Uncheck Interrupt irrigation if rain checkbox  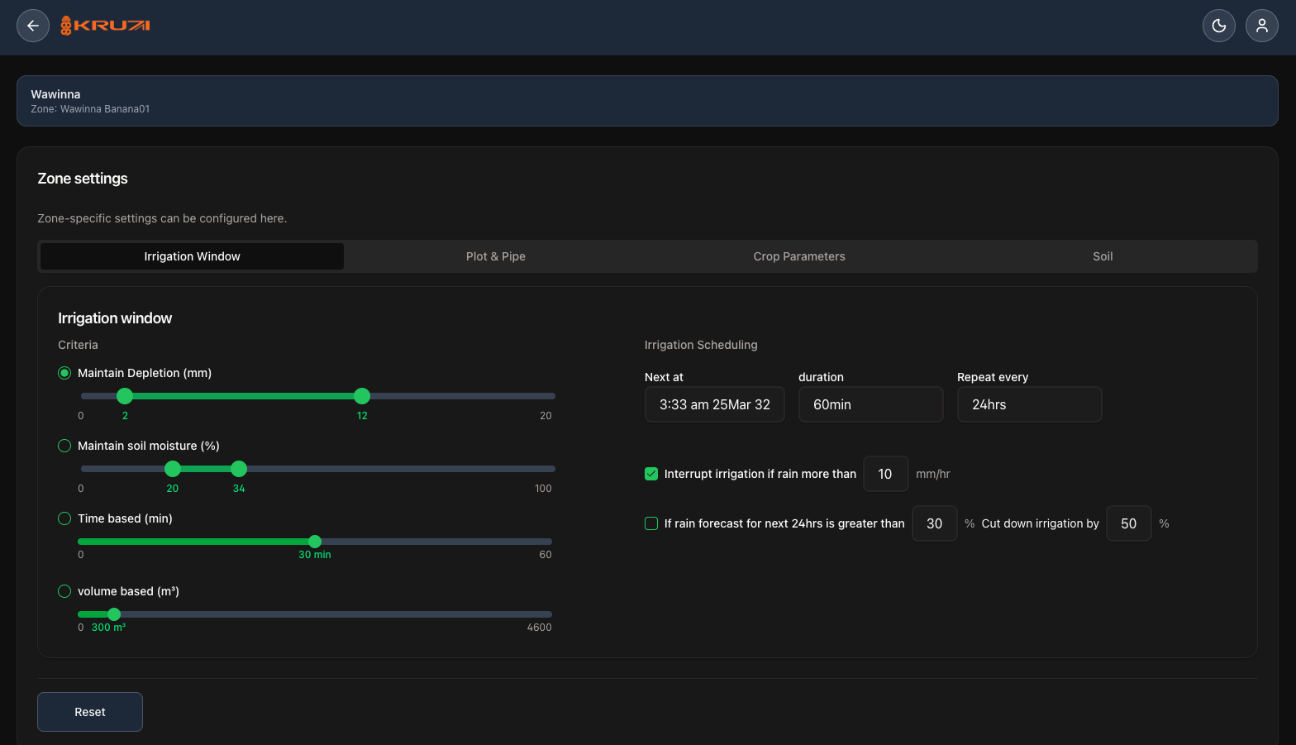(x=651, y=474)
